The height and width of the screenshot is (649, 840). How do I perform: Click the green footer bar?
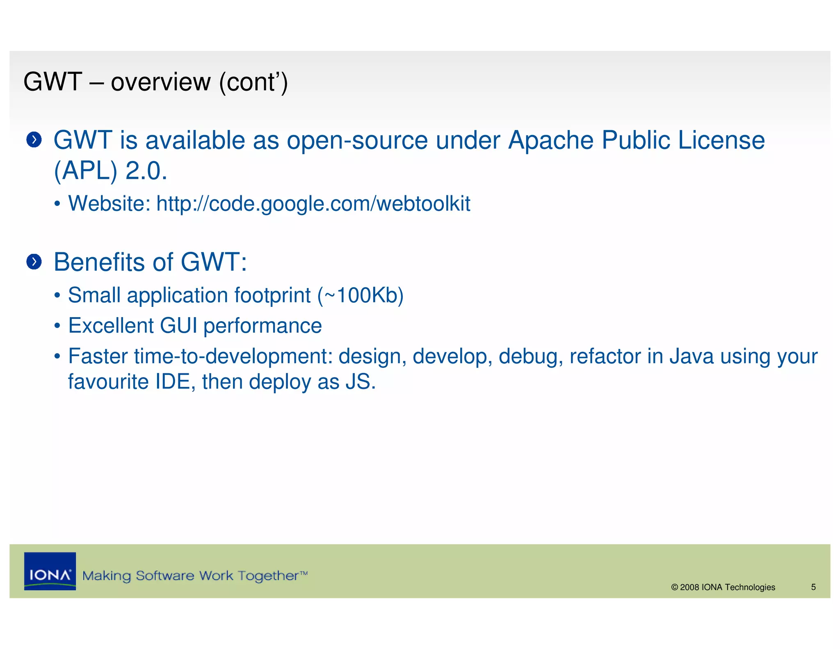[492, 571]
